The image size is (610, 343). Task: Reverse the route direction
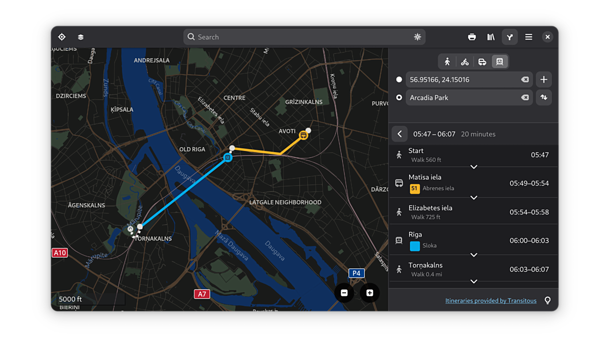pyautogui.click(x=544, y=98)
